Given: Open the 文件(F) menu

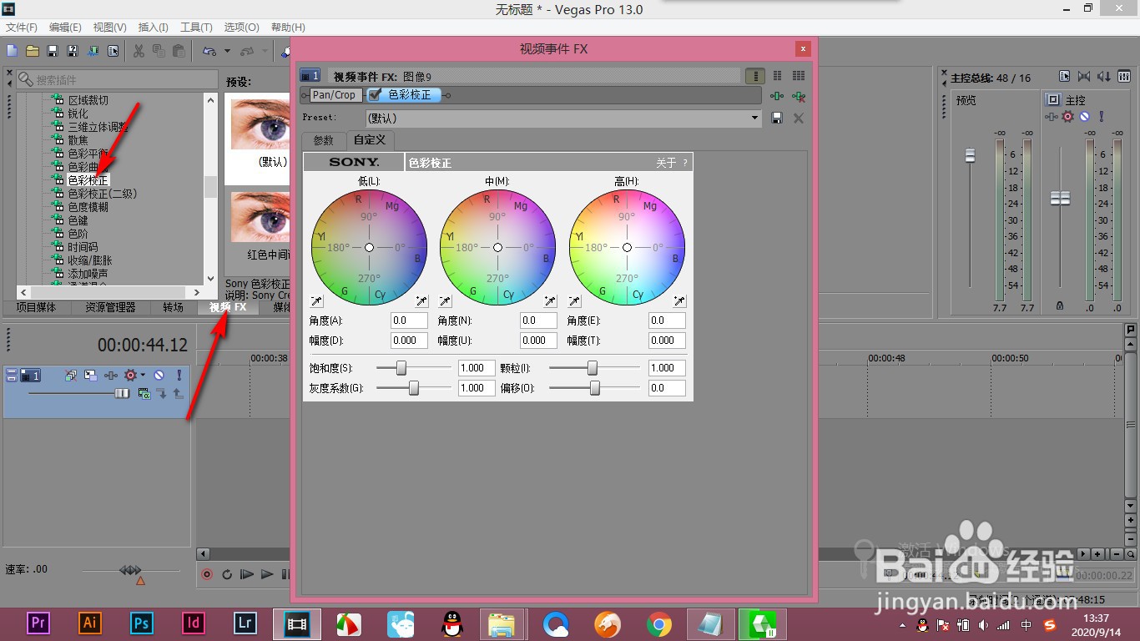Looking at the screenshot, I should click(22, 28).
